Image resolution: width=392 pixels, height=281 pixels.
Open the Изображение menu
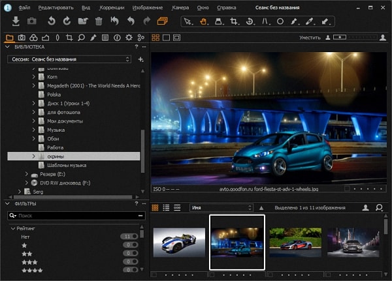pos(148,8)
